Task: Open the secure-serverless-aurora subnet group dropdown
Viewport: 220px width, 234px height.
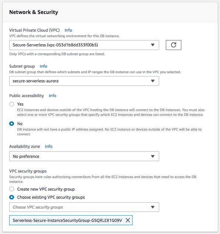Action: (x=84, y=81)
